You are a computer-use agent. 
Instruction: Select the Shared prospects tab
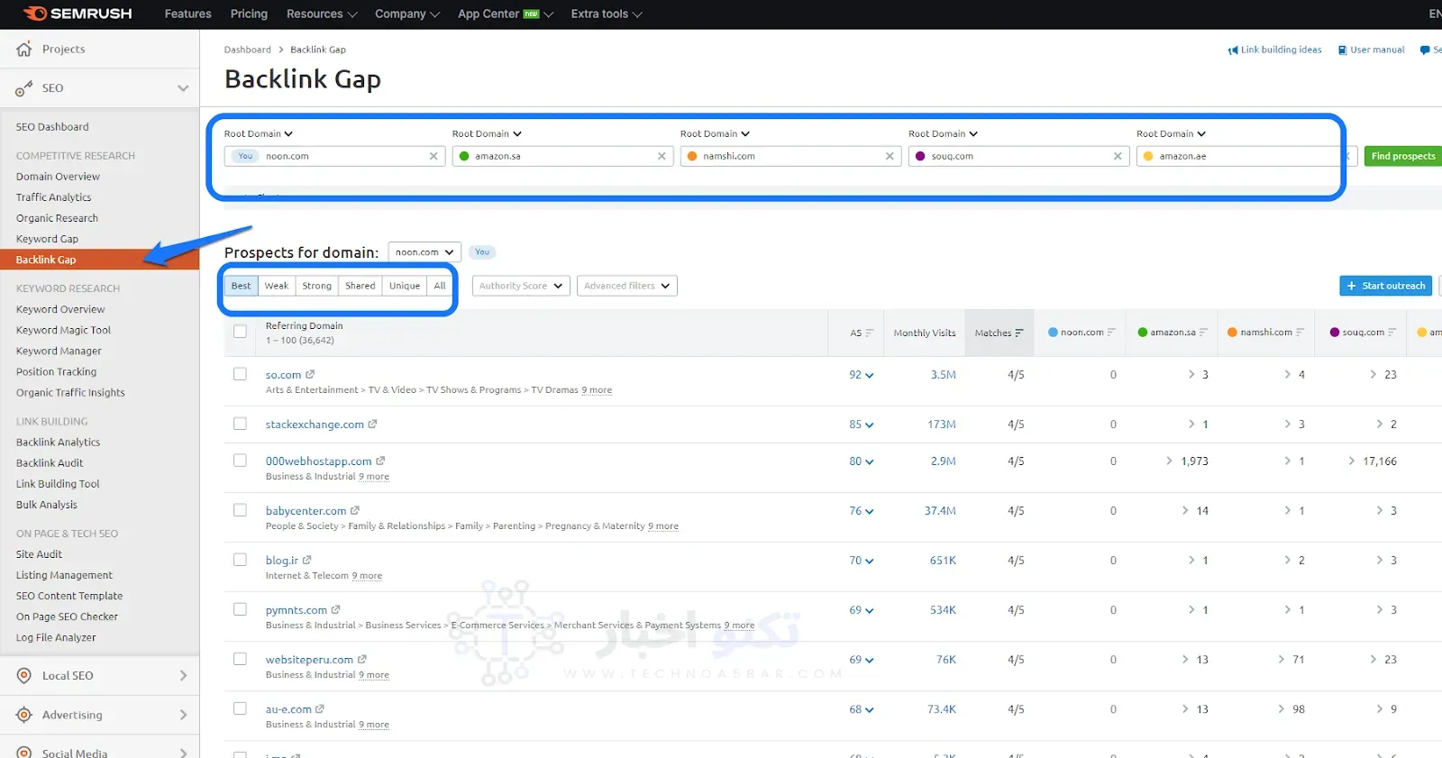coord(360,286)
